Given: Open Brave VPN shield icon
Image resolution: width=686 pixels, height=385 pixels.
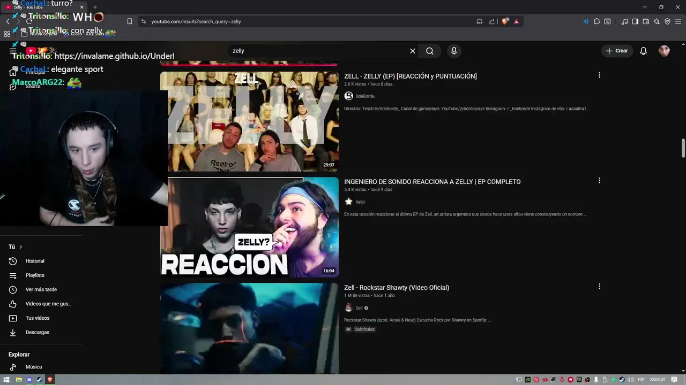Looking at the screenshot, I should click(667, 21).
